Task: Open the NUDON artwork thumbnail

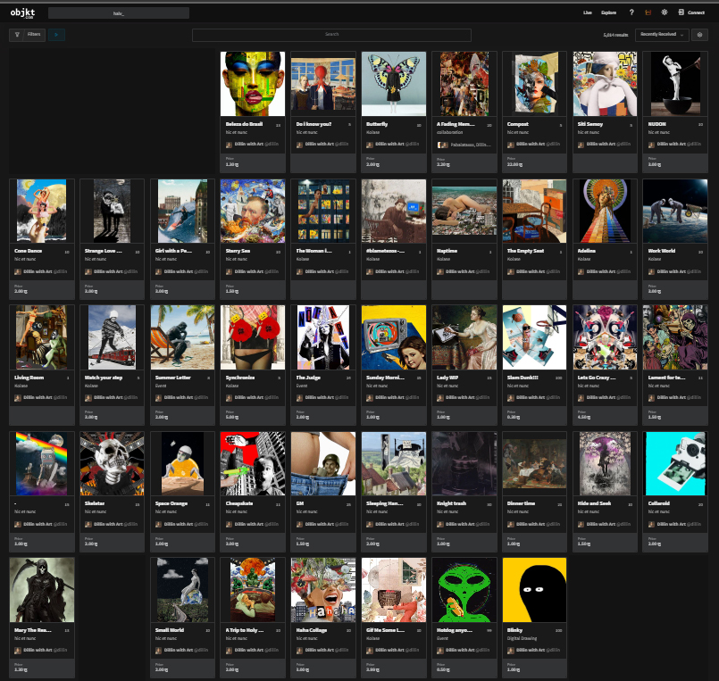Action: point(675,84)
